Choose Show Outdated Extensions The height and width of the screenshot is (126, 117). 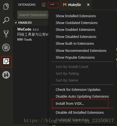click(77, 23)
